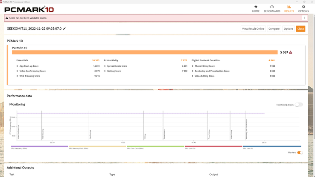
Task: Click the score warning triangle icon
Action: pos(291,52)
